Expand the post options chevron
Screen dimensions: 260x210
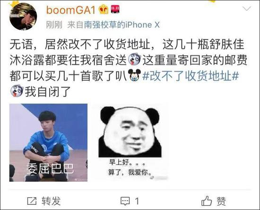(x=247, y=9)
